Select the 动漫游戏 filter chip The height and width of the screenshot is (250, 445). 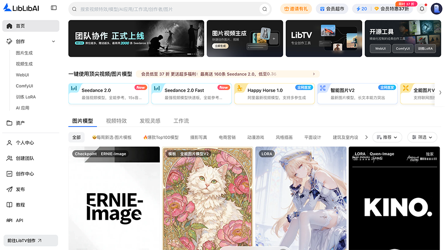(x=255, y=137)
